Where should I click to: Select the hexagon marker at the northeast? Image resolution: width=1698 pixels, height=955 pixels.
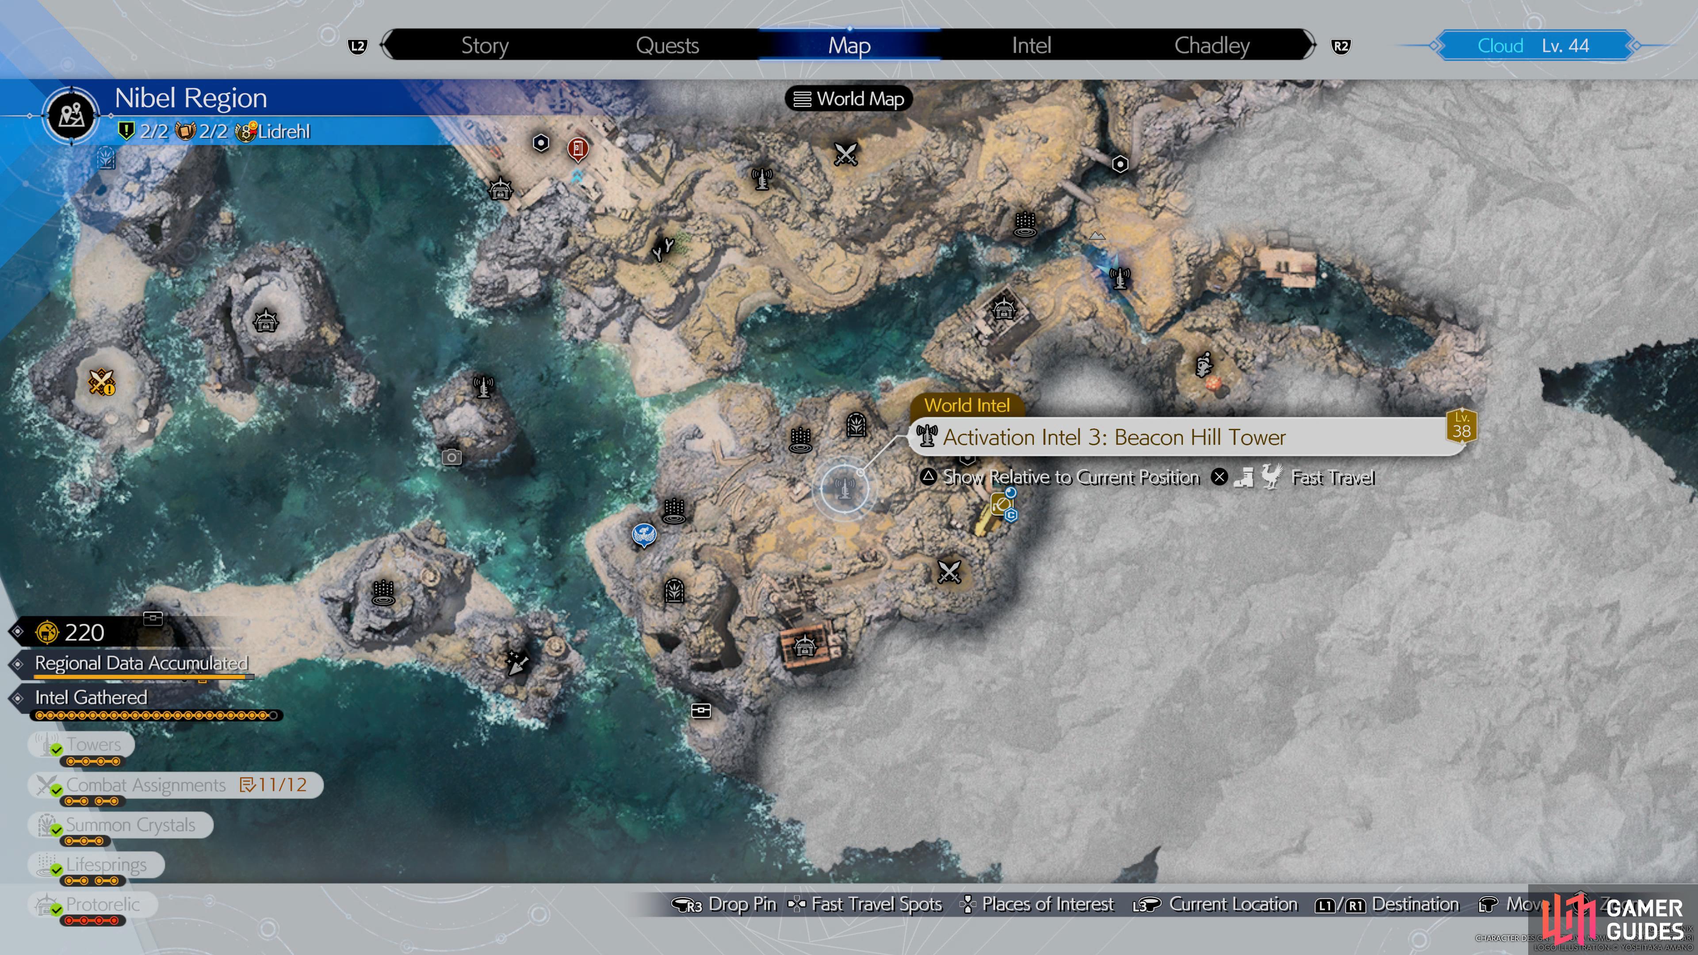[1119, 164]
